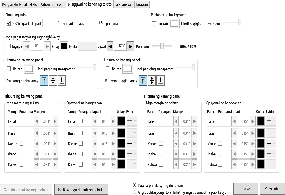Click the Kanselahin button
The width and height of the screenshot is (285, 195).
point(272,189)
